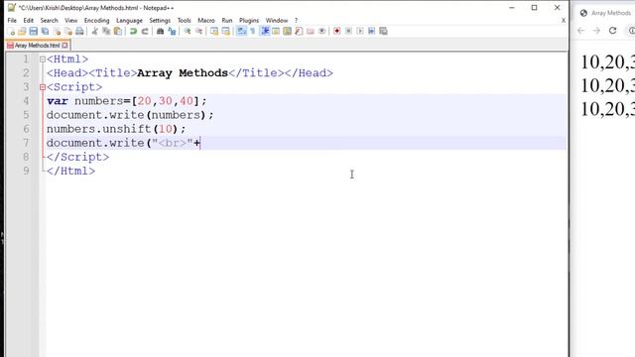Click the Zoom Out toolbar icon
Screen dimensions: 635x357
click(x=198, y=31)
